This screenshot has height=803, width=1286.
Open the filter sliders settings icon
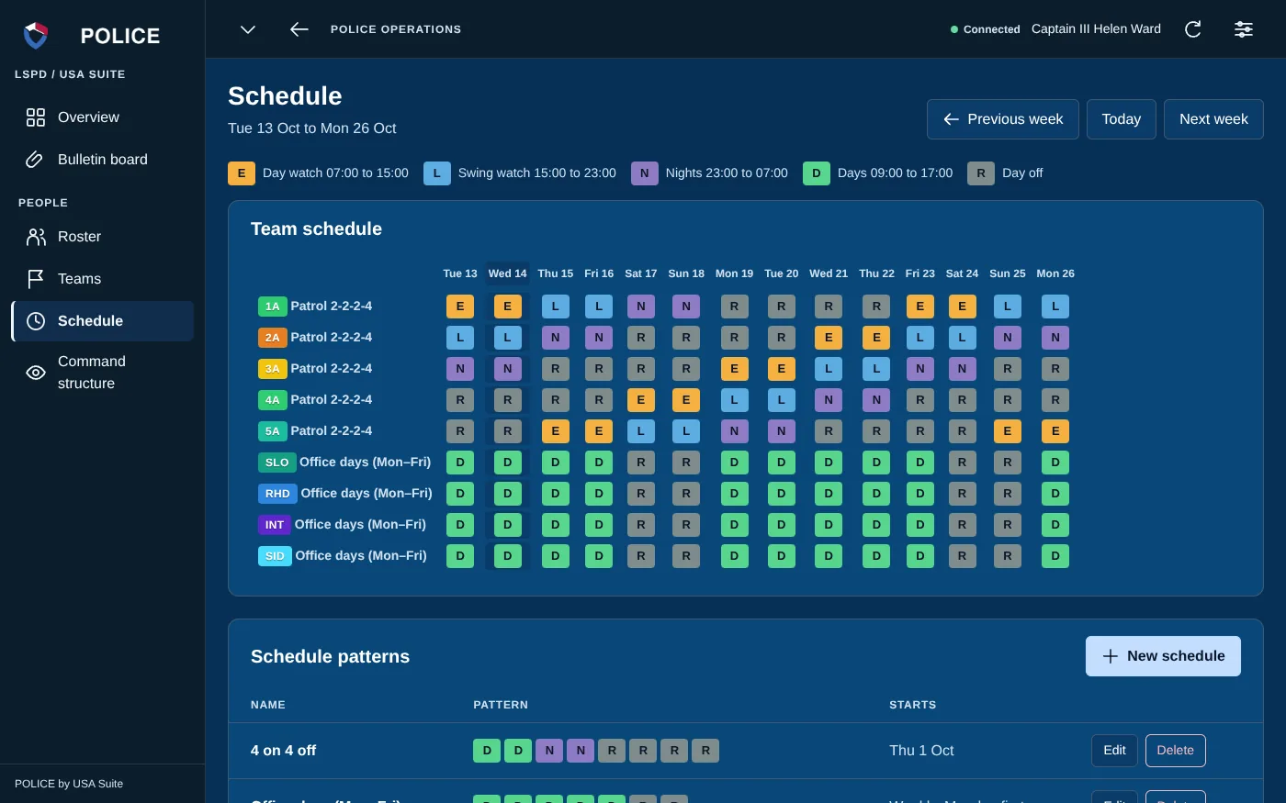pyautogui.click(x=1244, y=29)
